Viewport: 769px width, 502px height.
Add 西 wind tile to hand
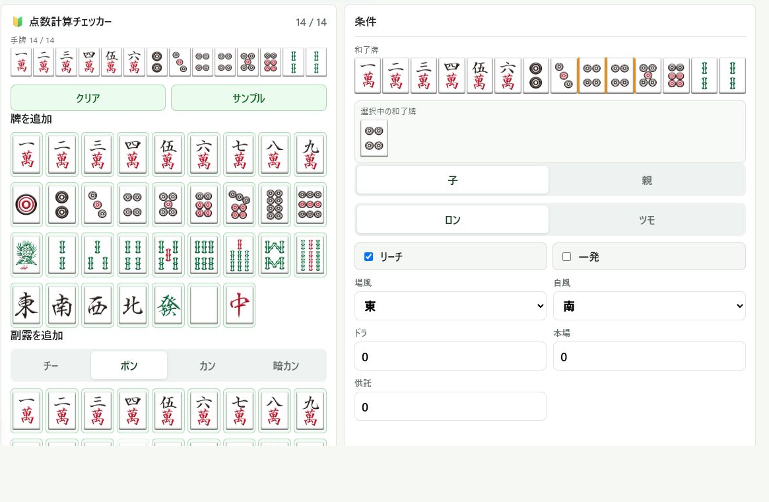[98, 305]
